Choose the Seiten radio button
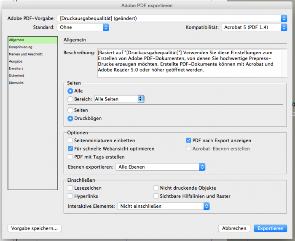The height and width of the screenshot is (241, 295). coord(70,110)
